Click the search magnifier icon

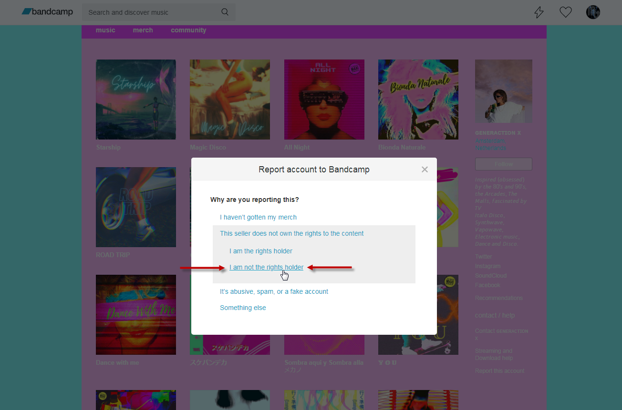(x=225, y=12)
